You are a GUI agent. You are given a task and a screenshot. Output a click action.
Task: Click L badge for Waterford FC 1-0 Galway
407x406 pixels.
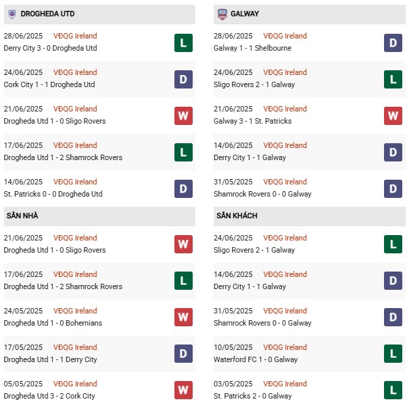click(393, 354)
